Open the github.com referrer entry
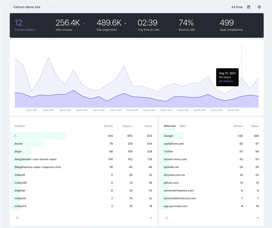 point(171,183)
